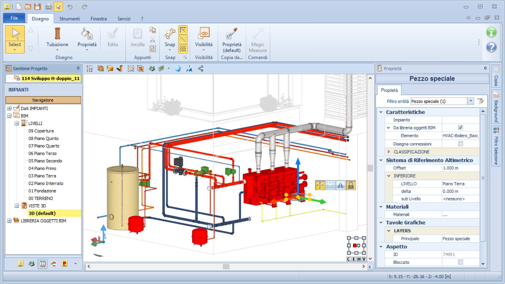The height and width of the screenshot is (284, 505).
Task: Click the lock icon in 3D view
Action: click(x=351, y=185)
